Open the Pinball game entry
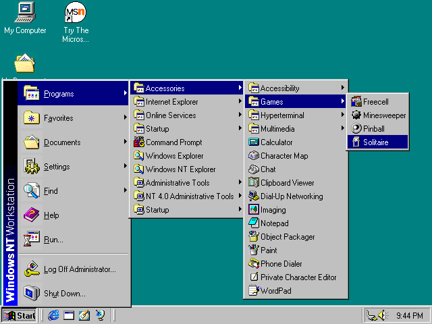The width and height of the screenshot is (432, 324). (x=377, y=129)
